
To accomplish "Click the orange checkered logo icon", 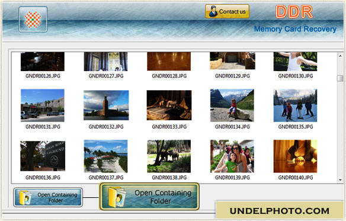I will pyautogui.click(x=33, y=20).
